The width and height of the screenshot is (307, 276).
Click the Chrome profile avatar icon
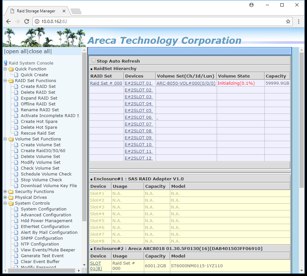[x=251, y=5]
